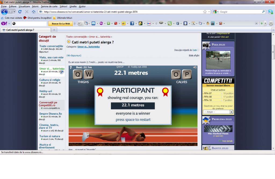Click the Facebook icon in Yahoo toolbar
The image size is (275, 179).
[x=132, y=24]
